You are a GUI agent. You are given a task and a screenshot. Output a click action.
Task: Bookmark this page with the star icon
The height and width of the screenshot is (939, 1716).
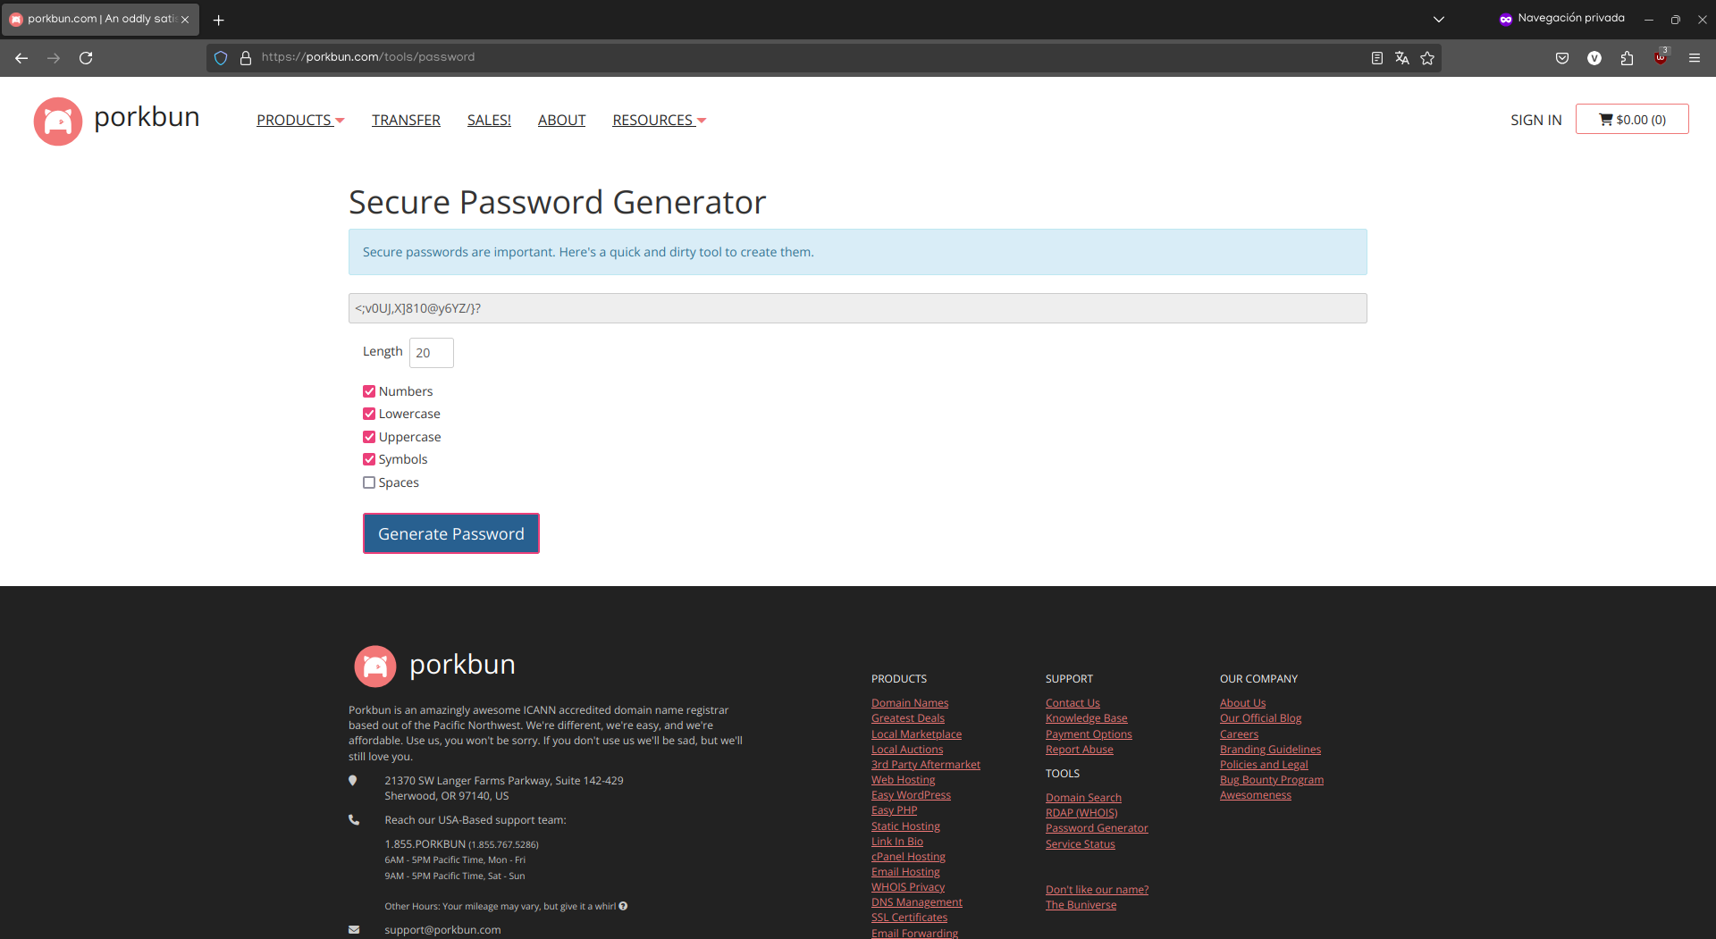pos(1427,58)
